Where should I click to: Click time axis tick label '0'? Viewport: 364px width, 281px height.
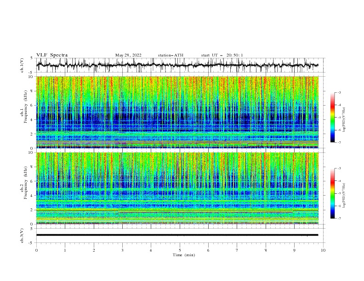tap(36, 250)
